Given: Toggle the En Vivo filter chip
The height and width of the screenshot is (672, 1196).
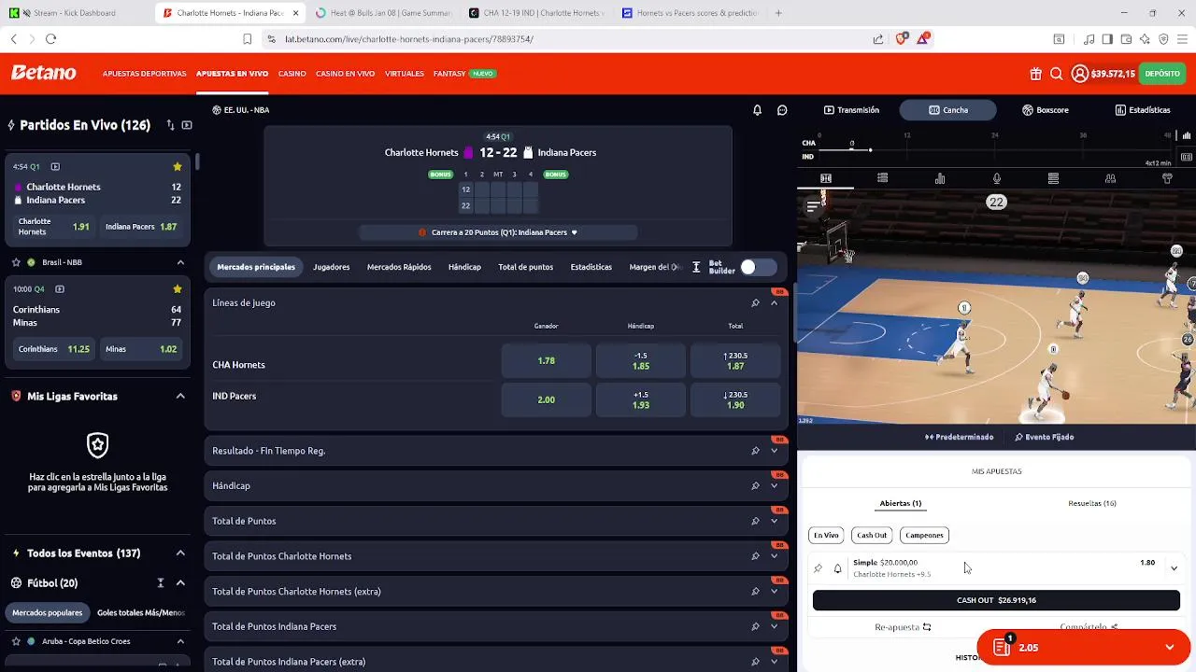Looking at the screenshot, I should click(826, 536).
